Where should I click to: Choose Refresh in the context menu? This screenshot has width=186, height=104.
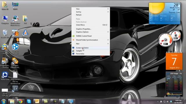click(x=91, y=15)
